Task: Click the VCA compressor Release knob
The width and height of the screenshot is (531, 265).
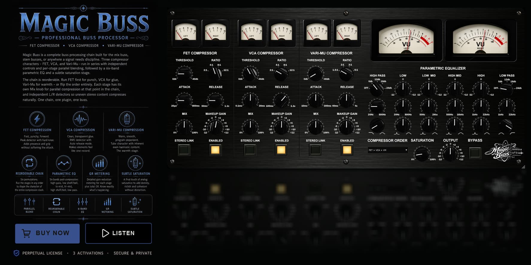Action: (281, 100)
